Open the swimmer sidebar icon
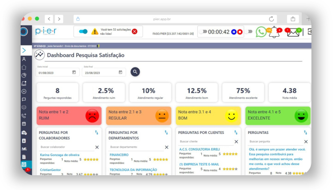The height and width of the screenshot is (190, 333). (x=24, y=149)
